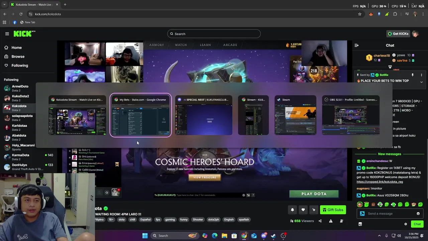
Task: Click the sparkle icon beside Gift Subs
Action: 314,210
